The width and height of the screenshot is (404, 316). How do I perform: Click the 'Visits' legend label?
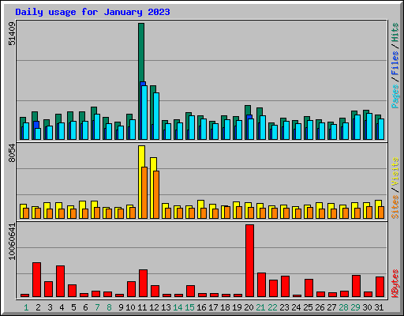tap(395, 171)
